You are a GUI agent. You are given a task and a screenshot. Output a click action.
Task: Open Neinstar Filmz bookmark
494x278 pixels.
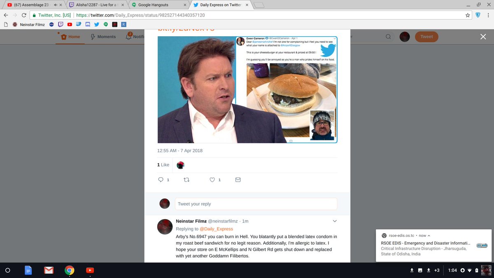click(x=28, y=24)
